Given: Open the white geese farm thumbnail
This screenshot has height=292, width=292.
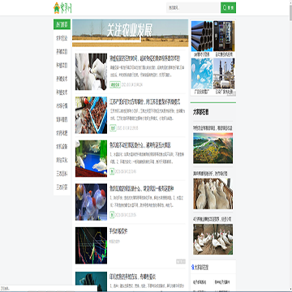Looking at the screenshot, I should coord(213,239).
